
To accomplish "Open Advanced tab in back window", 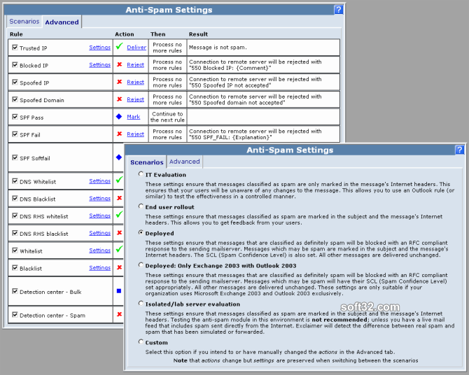I will pyautogui.click(x=62, y=22).
